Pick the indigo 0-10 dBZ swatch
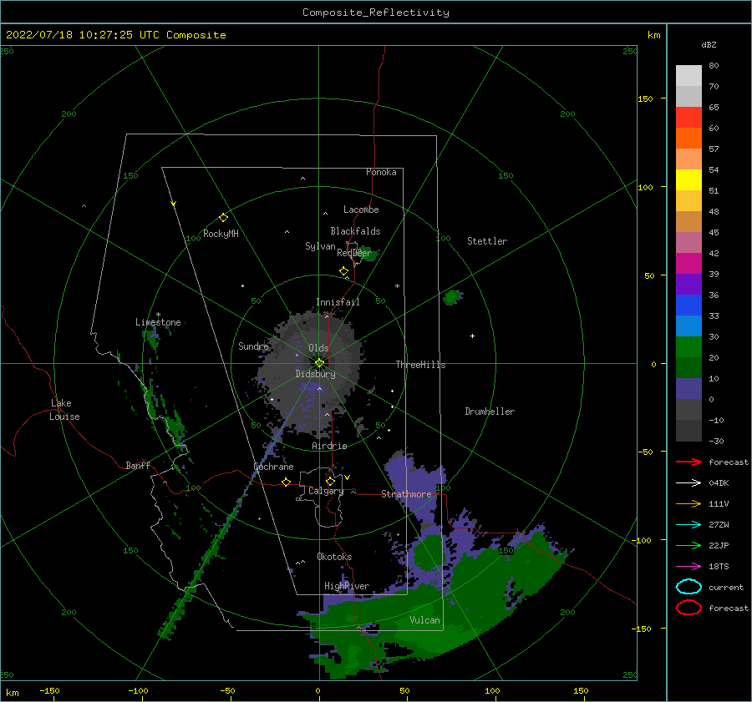Image resolution: width=752 pixels, height=702 pixels. pyautogui.click(x=688, y=389)
